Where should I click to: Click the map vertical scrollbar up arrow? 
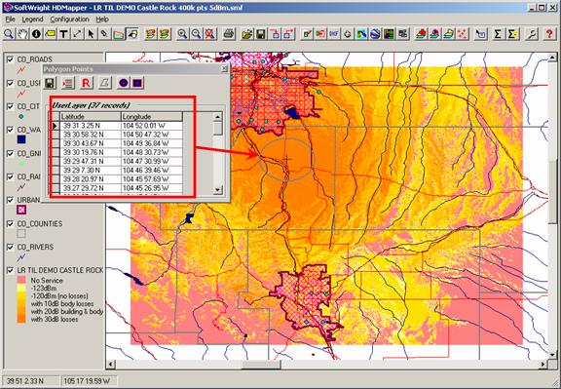pyautogui.click(x=552, y=58)
